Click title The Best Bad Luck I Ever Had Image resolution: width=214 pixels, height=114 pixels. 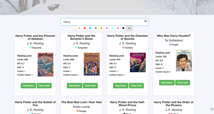(x=81, y=102)
